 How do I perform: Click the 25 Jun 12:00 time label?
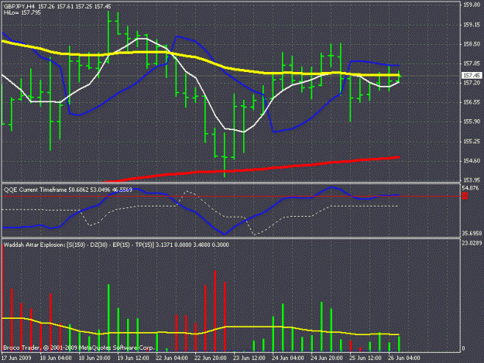[366, 358]
